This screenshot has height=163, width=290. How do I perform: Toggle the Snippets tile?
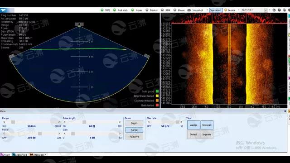pos(207,134)
